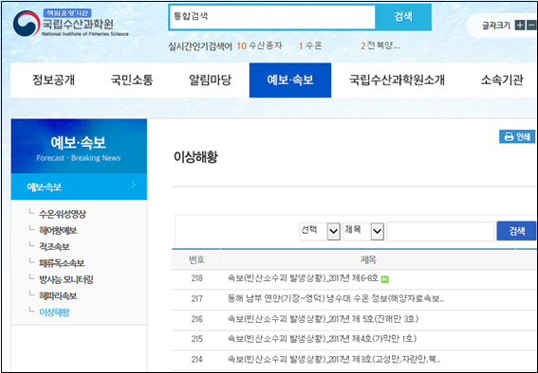Open the 소속기관 menu
Screen dimensions: 538x373
(x=502, y=80)
